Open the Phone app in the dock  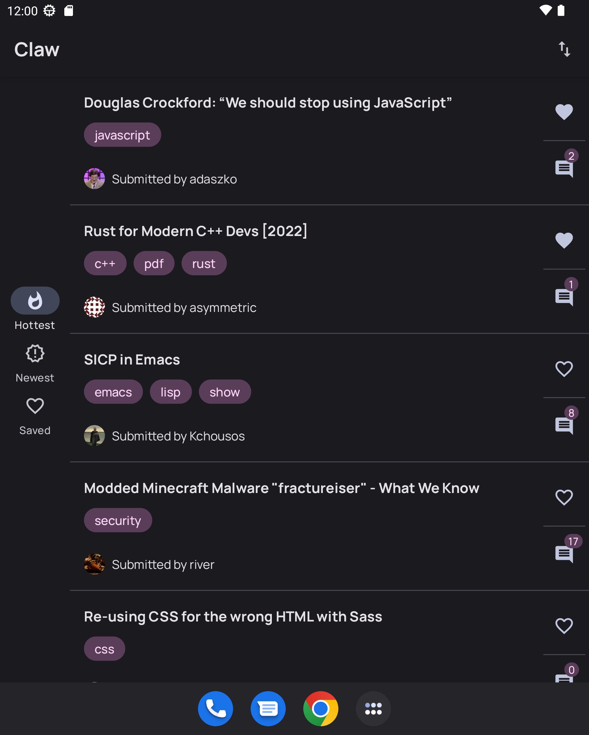pos(215,708)
